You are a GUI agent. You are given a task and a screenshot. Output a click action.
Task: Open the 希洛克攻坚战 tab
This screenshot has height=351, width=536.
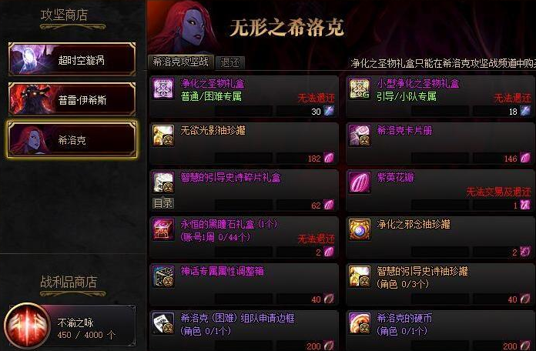(181, 62)
